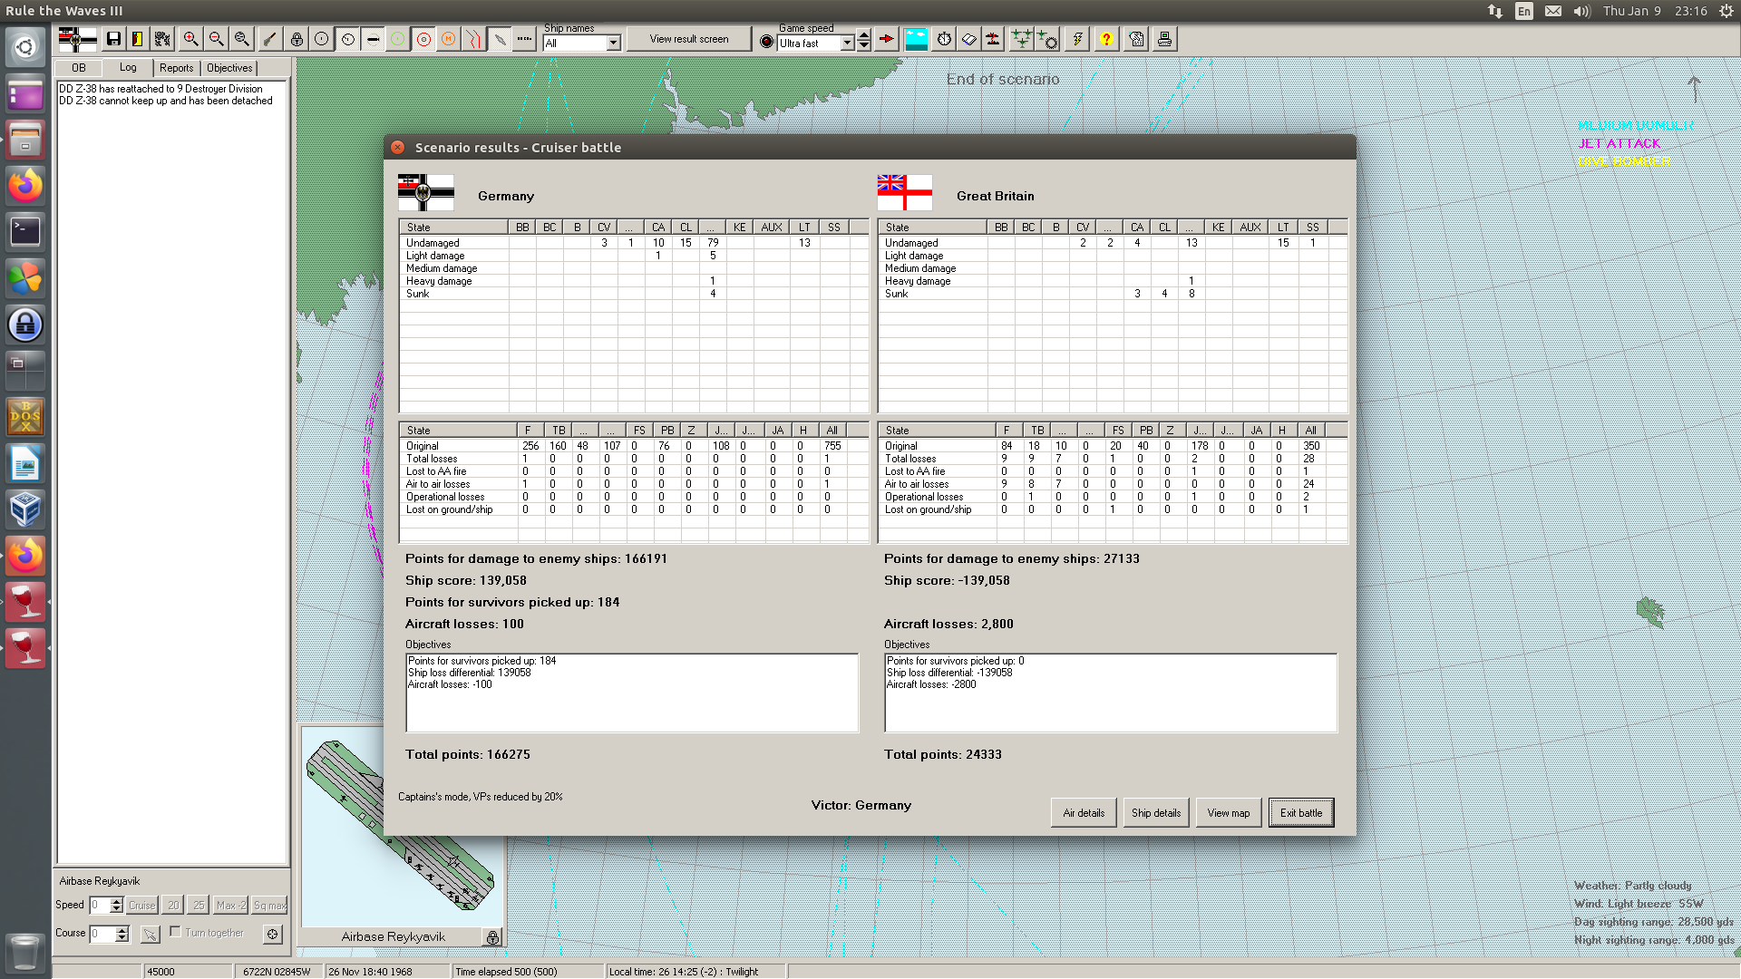Viewport: 1741px width, 979px height.
Task: Toggle the dotted line toolbar button
Action: click(x=524, y=39)
